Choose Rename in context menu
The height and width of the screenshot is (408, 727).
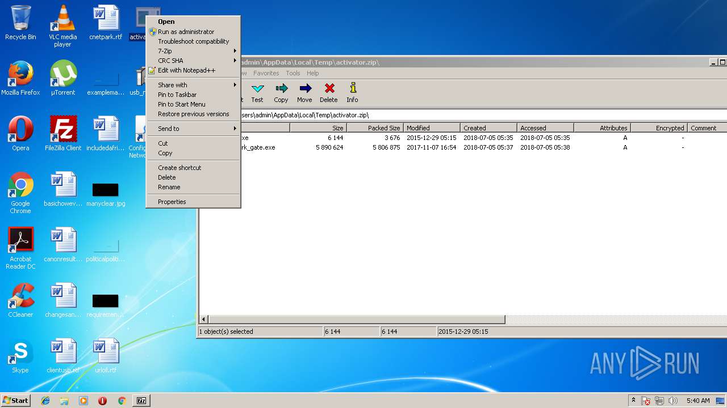pos(194,187)
